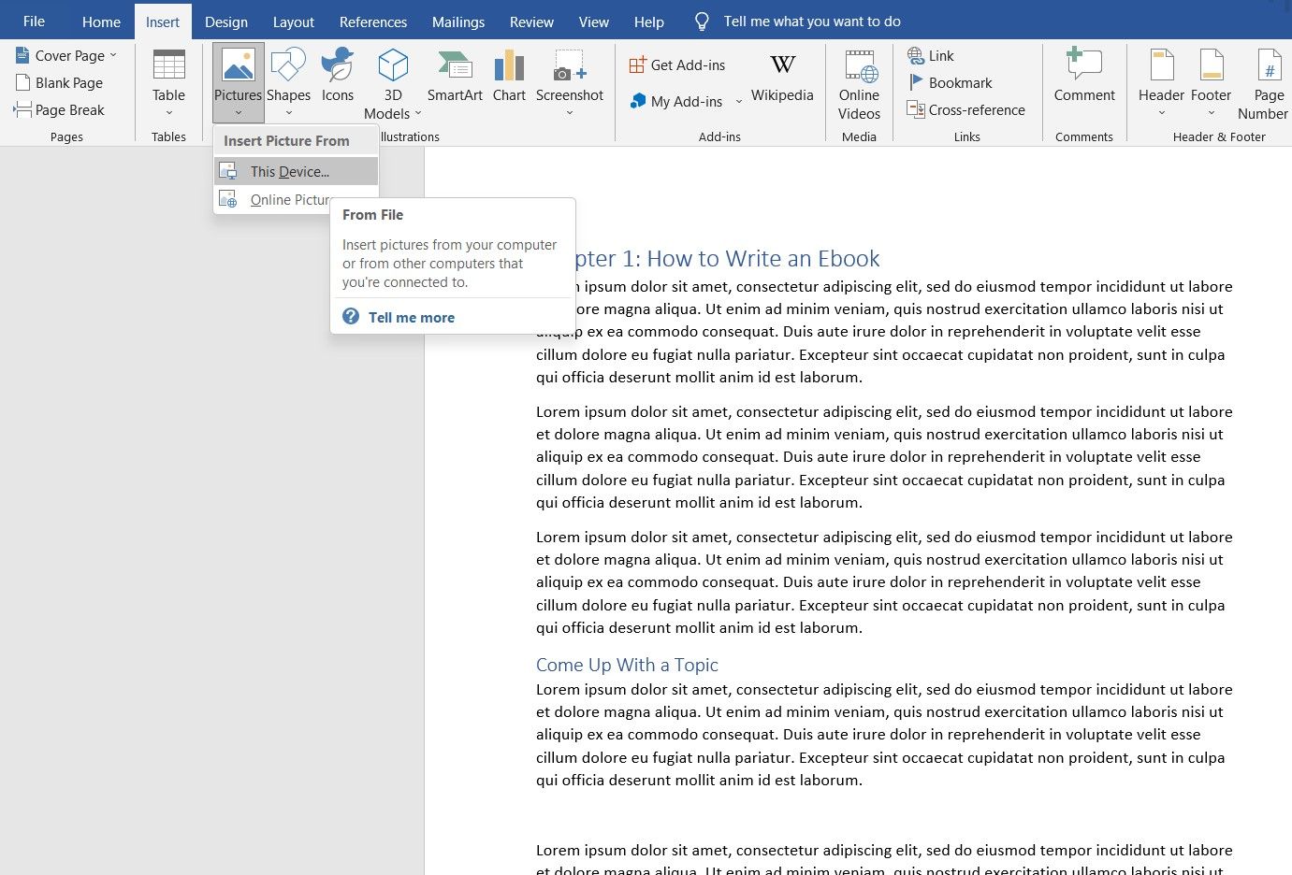Open the Wikipedia add-in
Viewport: 1292px width, 875px height.
(782, 84)
